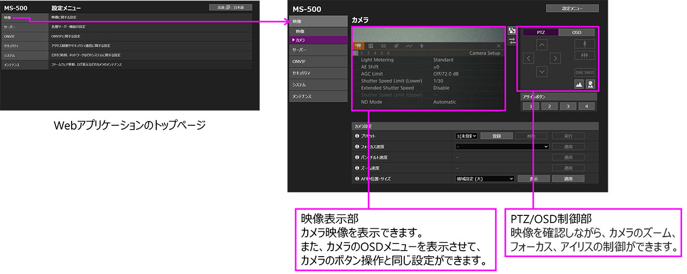Open the preset number dropdown
The width and height of the screenshot is (687, 274).
[467, 136]
